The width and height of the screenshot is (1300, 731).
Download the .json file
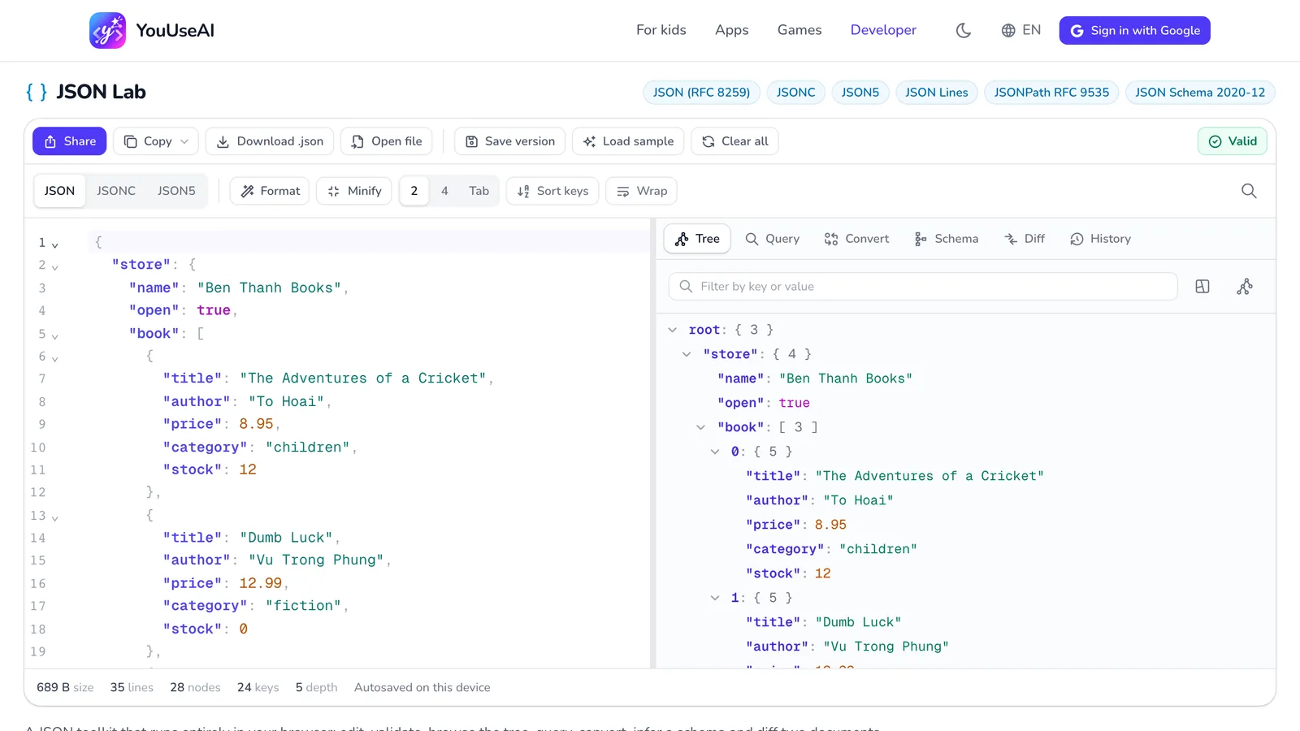pyautogui.click(x=270, y=141)
